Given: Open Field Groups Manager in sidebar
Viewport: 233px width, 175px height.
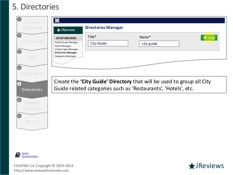Looking at the screenshot, I should click(x=66, y=42).
